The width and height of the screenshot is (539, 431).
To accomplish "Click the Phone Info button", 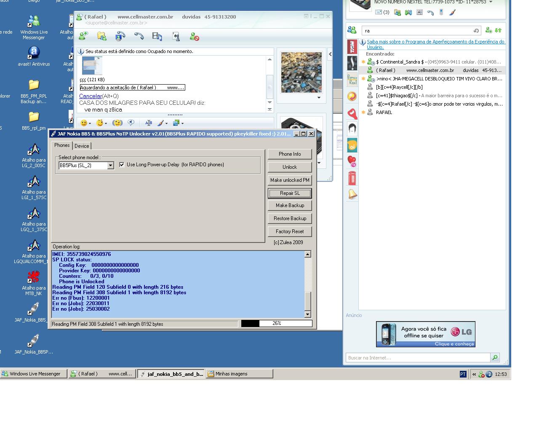I will coord(290,154).
